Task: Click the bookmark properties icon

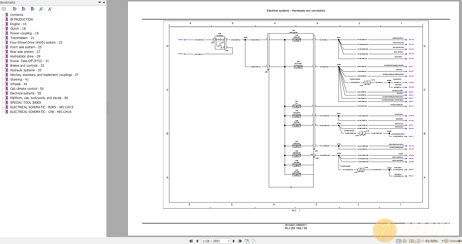Action: point(33,9)
